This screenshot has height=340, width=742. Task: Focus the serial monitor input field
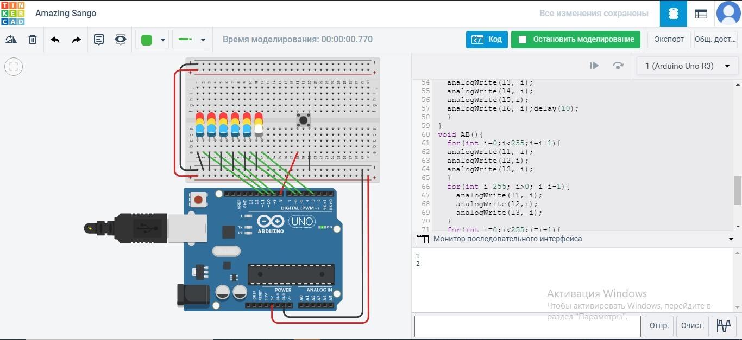coord(528,326)
